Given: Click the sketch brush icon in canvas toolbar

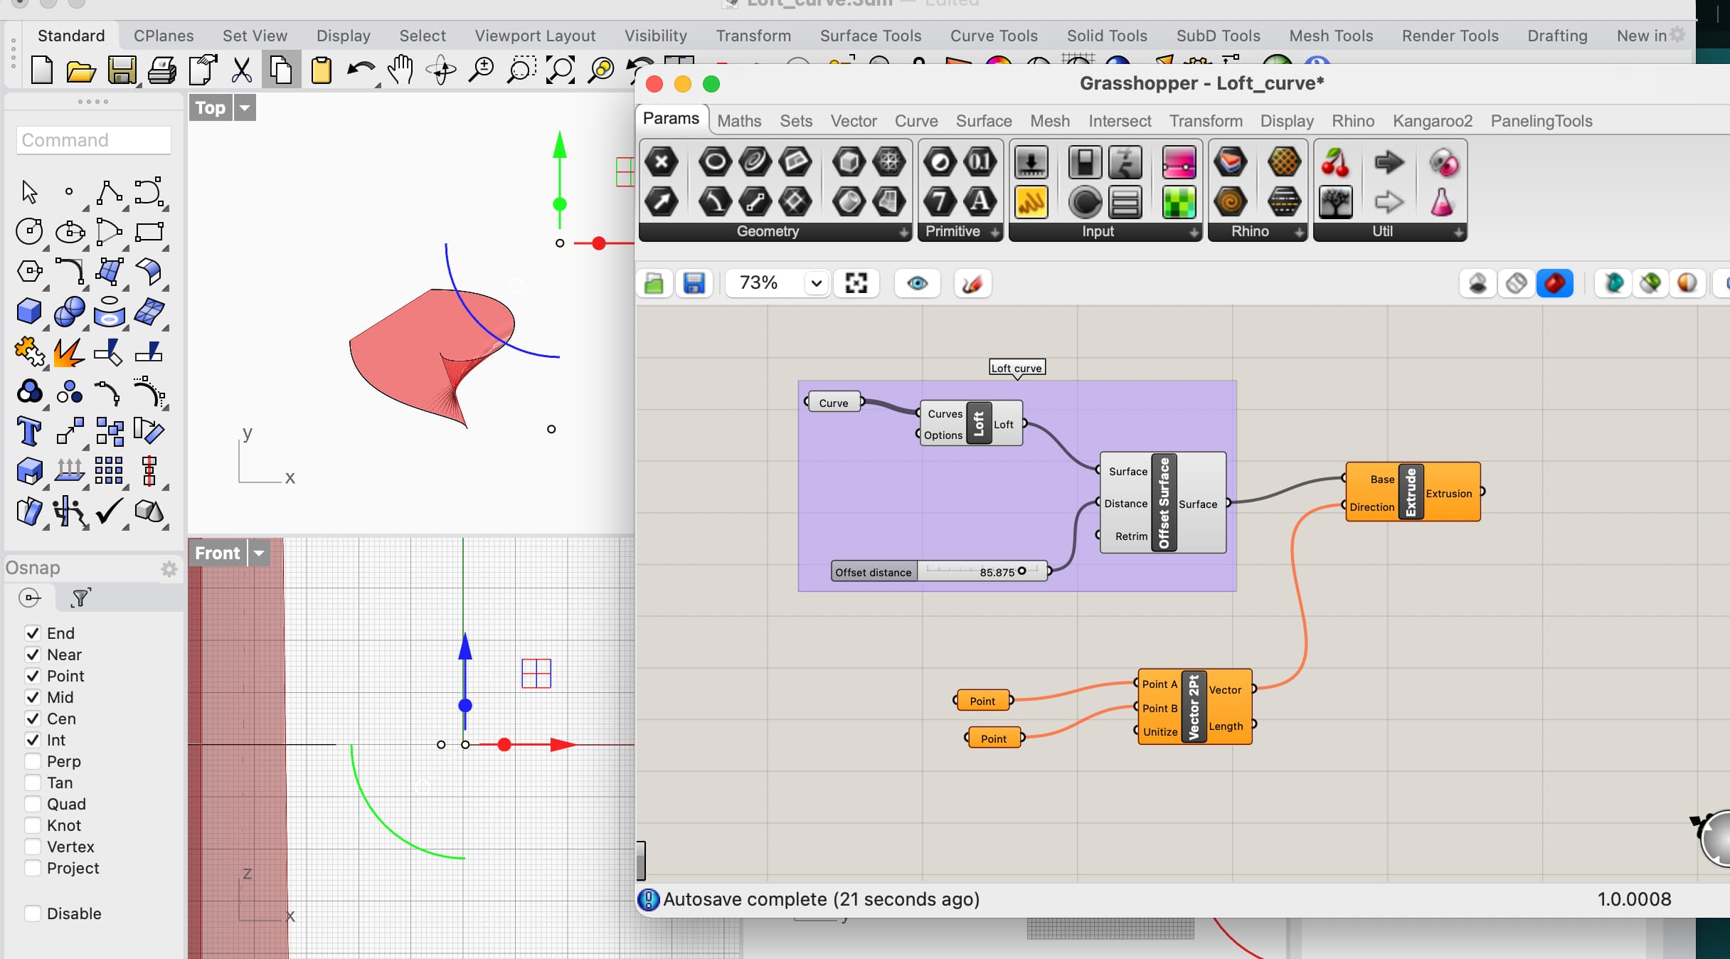Looking at the screenshot, I should click(x=972, y=283).
